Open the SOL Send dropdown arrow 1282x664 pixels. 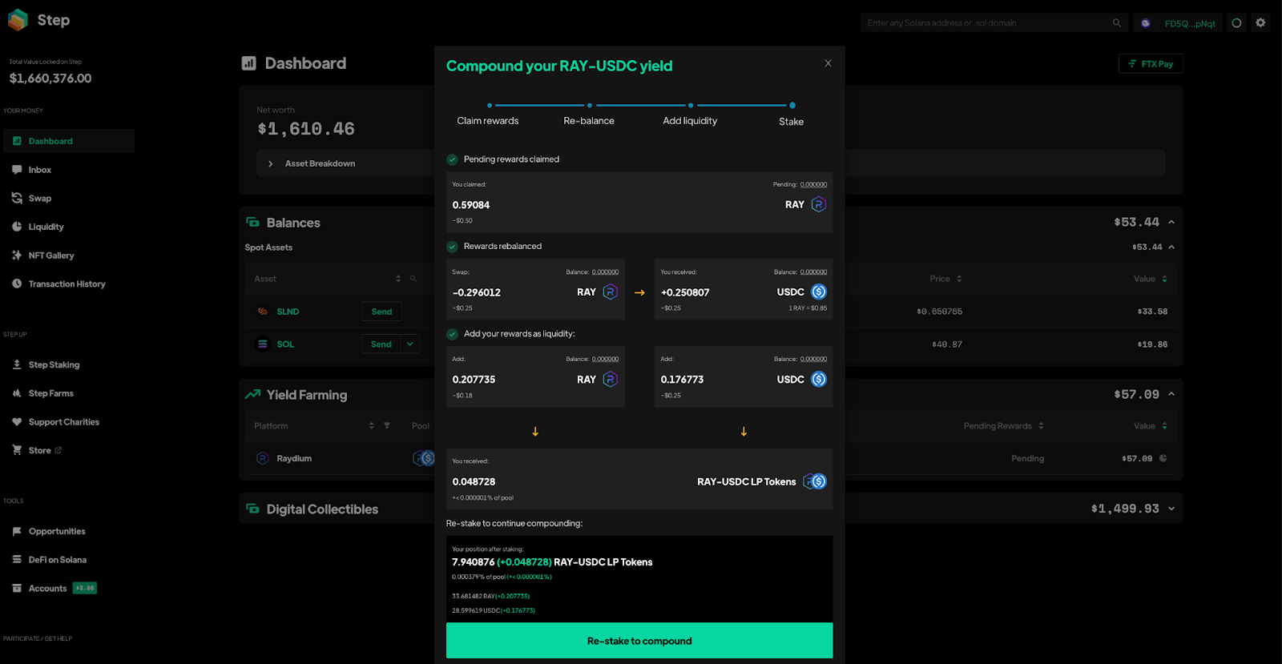tap(410, 344)
